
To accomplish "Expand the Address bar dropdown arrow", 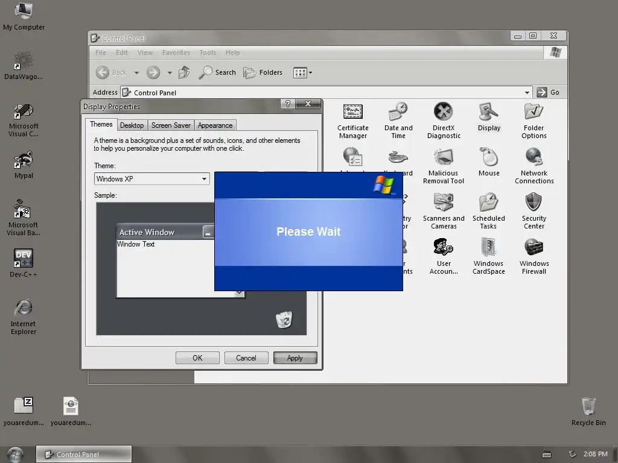I will (527, 92).
